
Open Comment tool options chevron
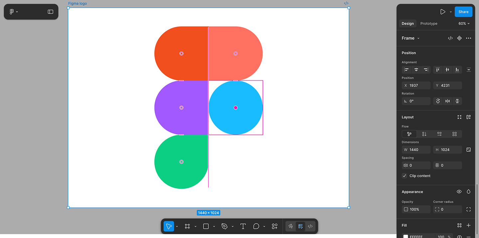(x=264, y=226)
